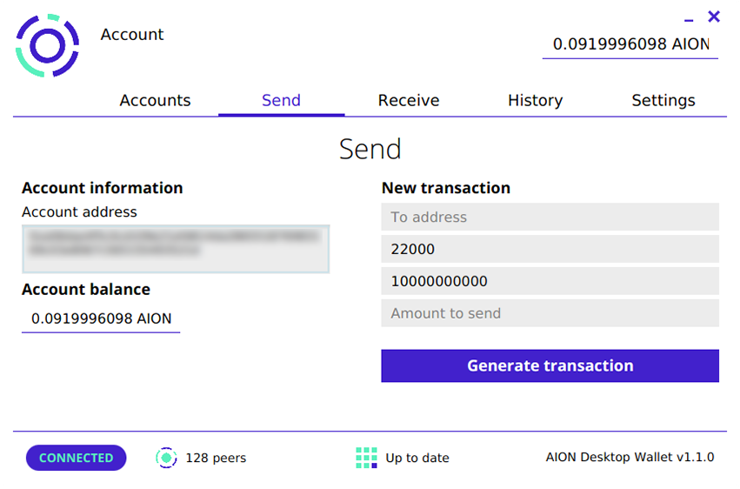Click the energy limit field showing 22000
The image size is (740, 489).
pyautogui.click(x=550, y=249)
